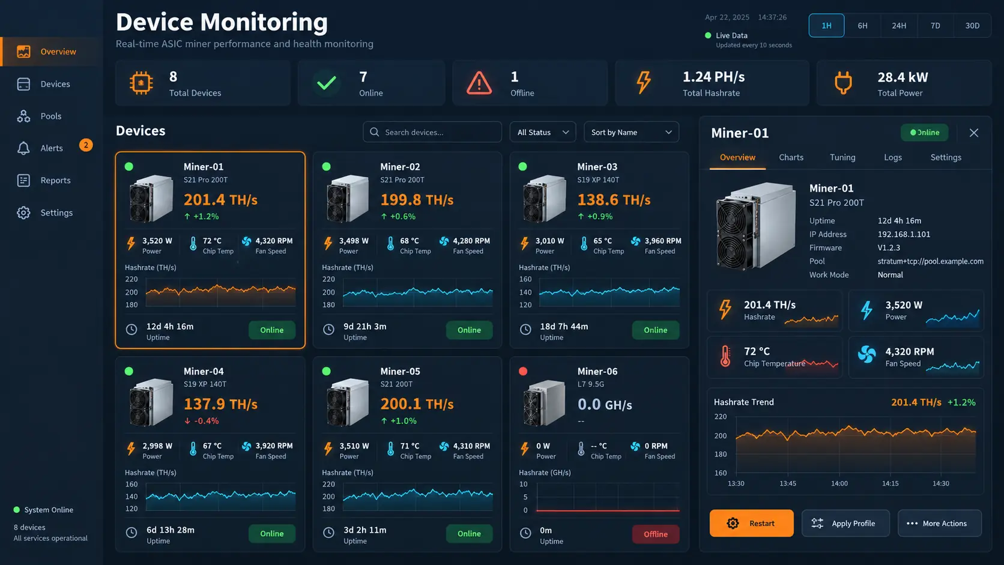This screenshot has height=565, width=1004.
Task: Switch to 7D time range
Action: point(935,26)
